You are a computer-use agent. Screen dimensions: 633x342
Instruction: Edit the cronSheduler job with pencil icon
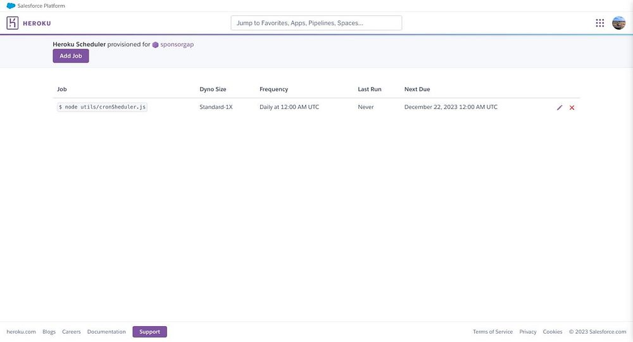click(x=560, y=107)
